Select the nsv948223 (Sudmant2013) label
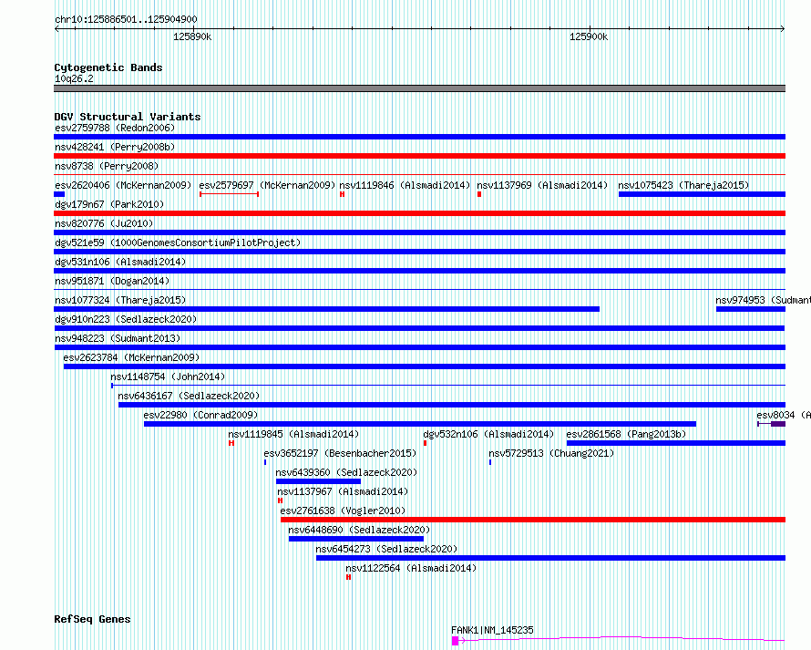 [x=118, y=338]
